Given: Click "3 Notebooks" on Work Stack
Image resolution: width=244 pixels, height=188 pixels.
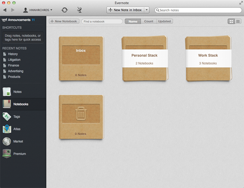Looking at the screenshot, I should tap(208, 63).
